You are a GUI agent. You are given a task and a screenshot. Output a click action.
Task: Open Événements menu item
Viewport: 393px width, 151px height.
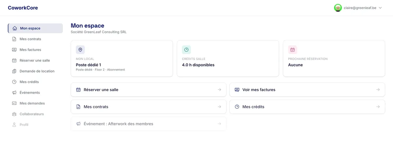pos(35,93)
